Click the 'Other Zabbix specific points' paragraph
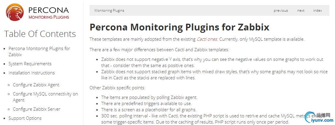 [x=117, y=88]
